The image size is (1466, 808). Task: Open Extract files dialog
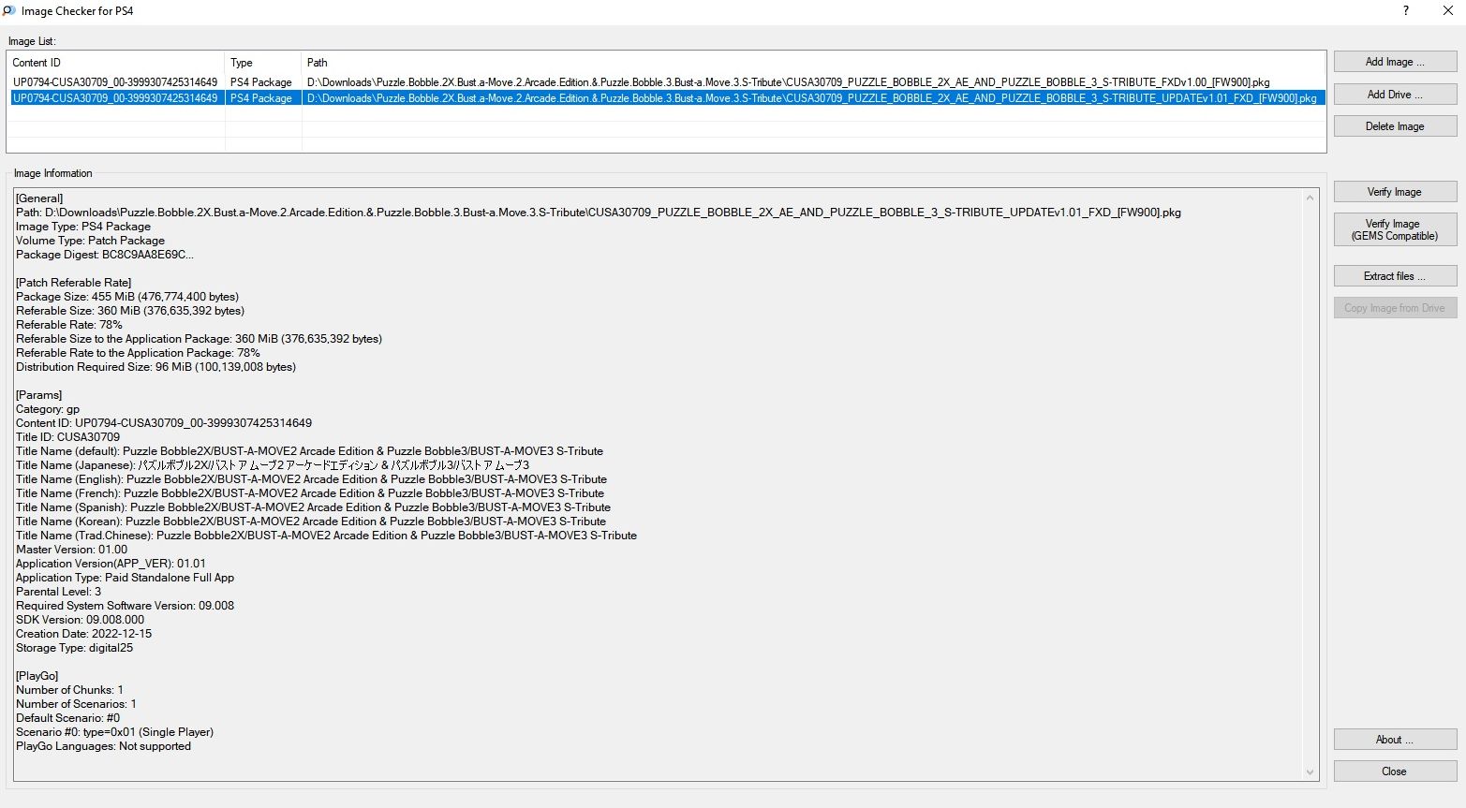pyautogui.click(x=1395, y=276)
